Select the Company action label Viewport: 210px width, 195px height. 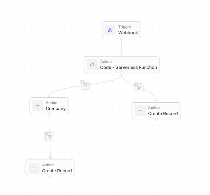click(x=56, y=108)
